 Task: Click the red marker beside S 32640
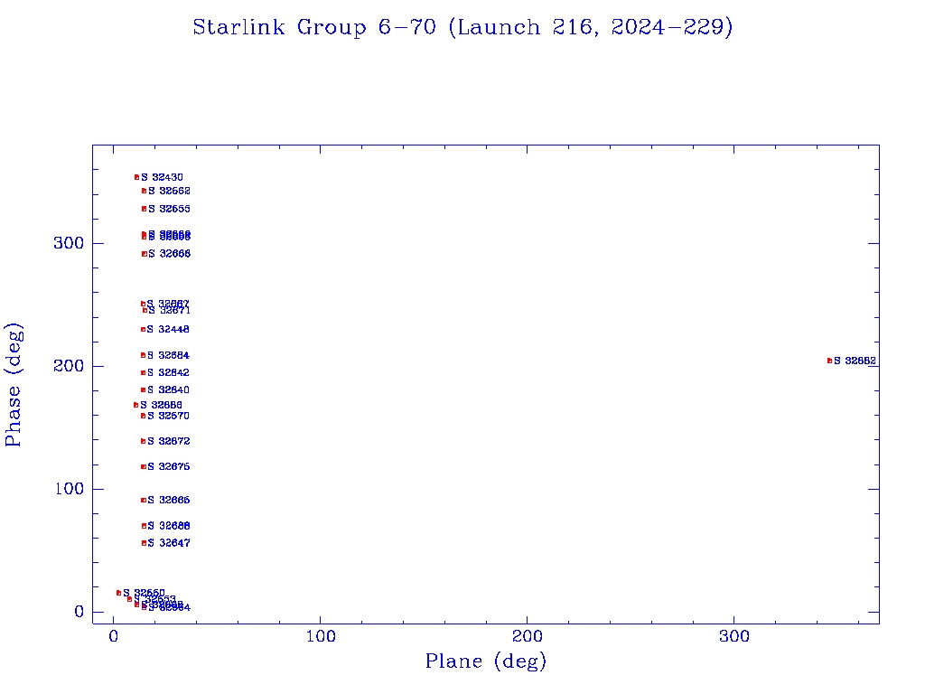(143, 390)
